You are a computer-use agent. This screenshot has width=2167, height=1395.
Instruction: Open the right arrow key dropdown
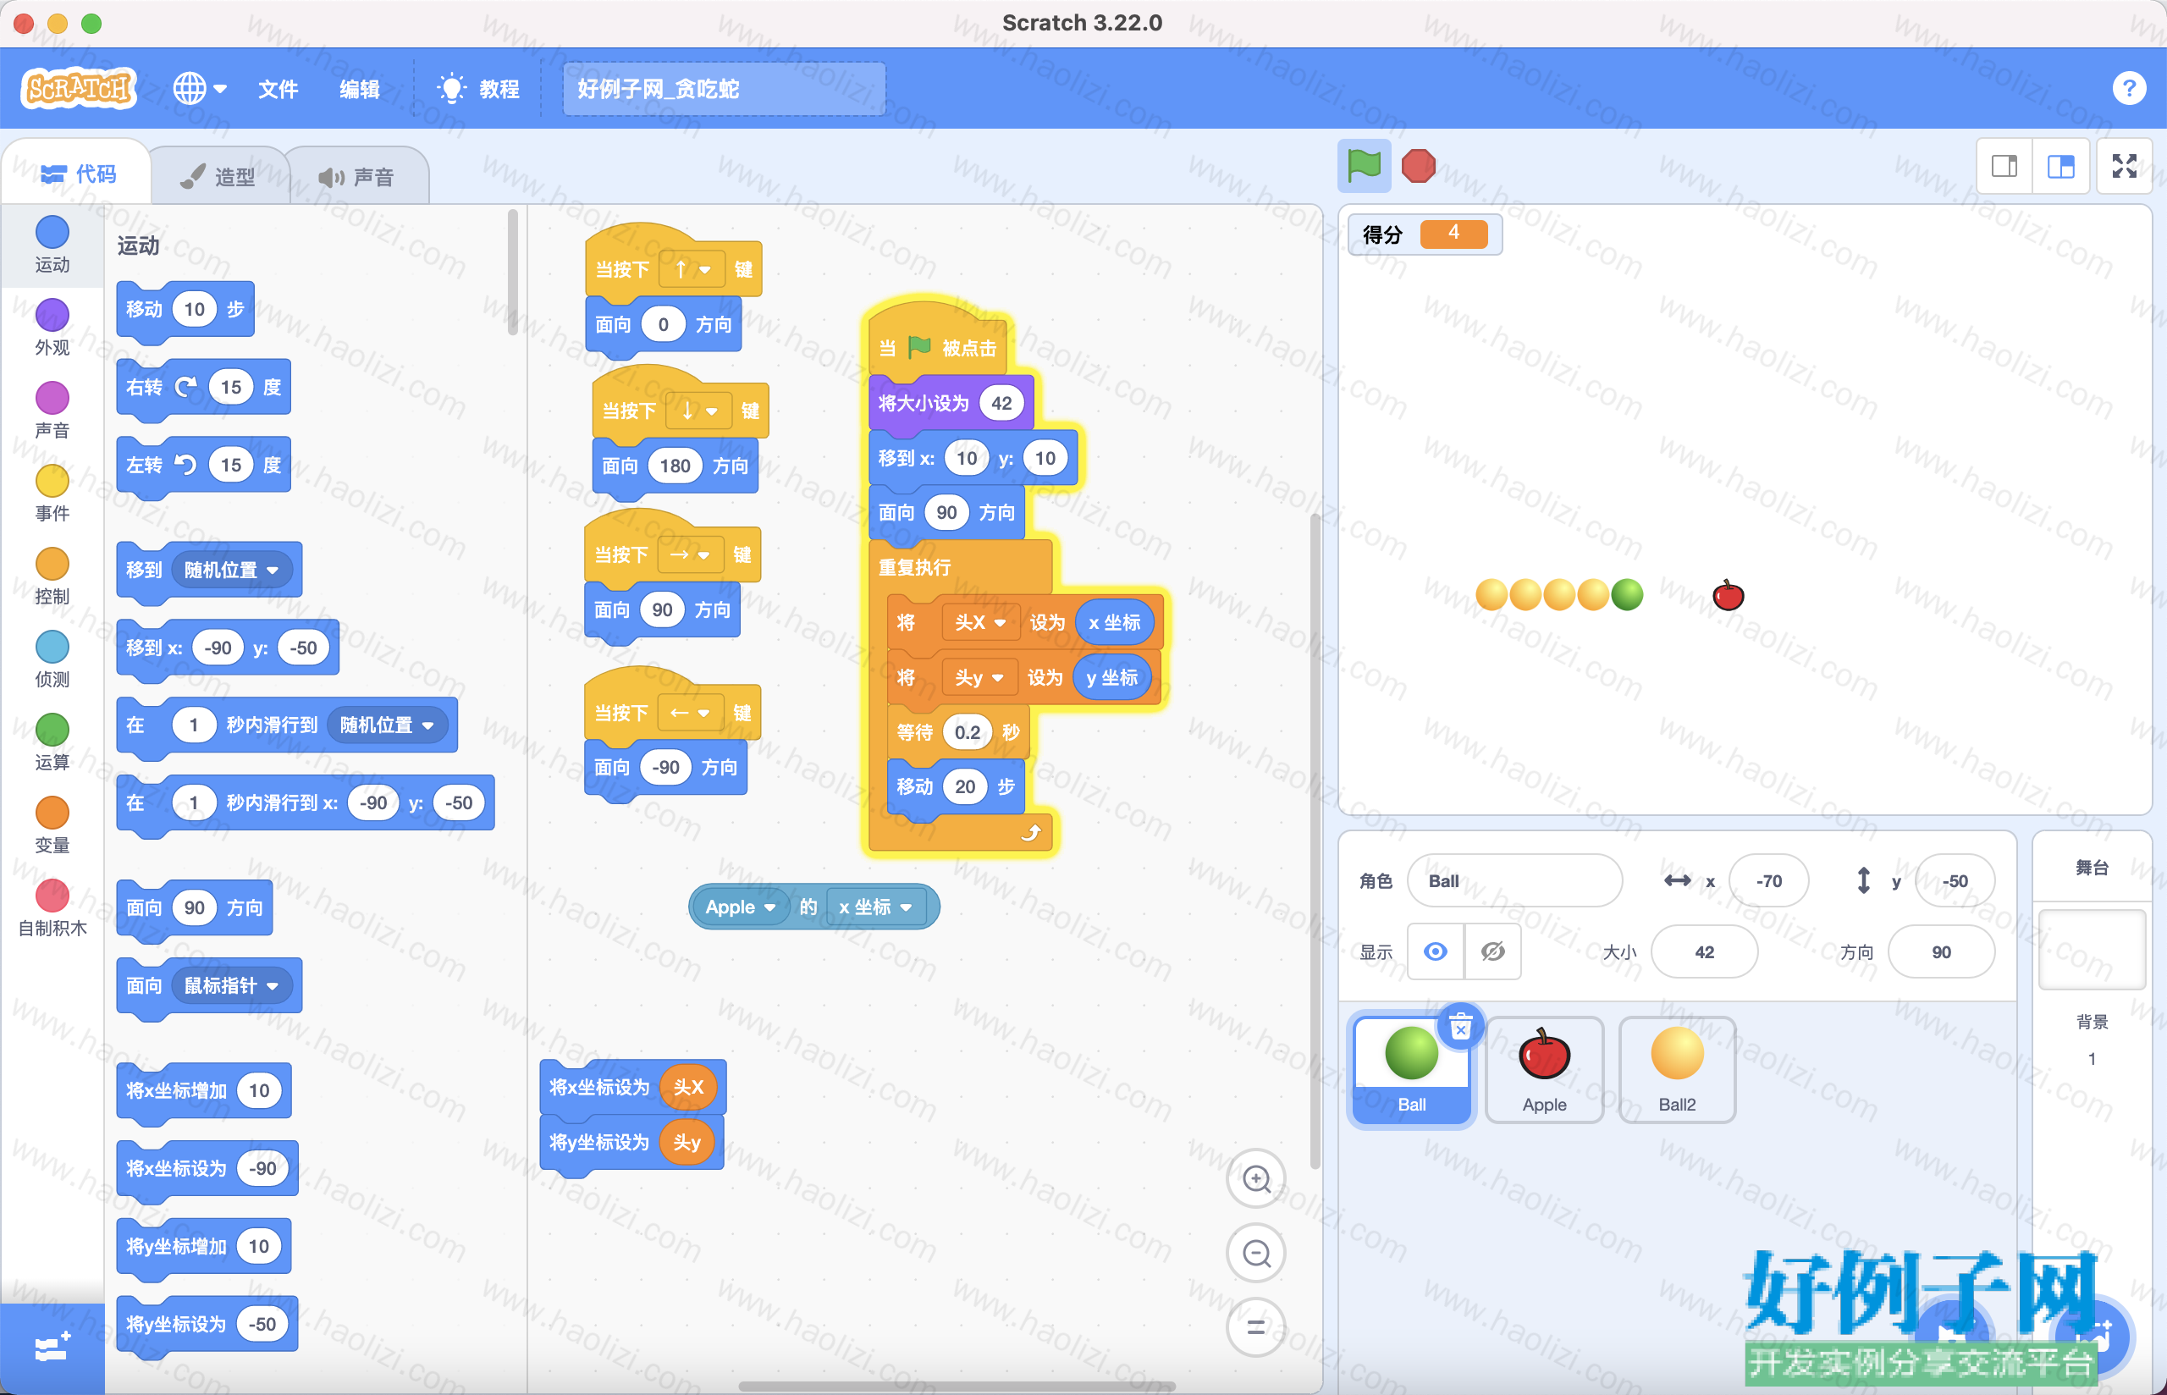[x=689, y=554]
